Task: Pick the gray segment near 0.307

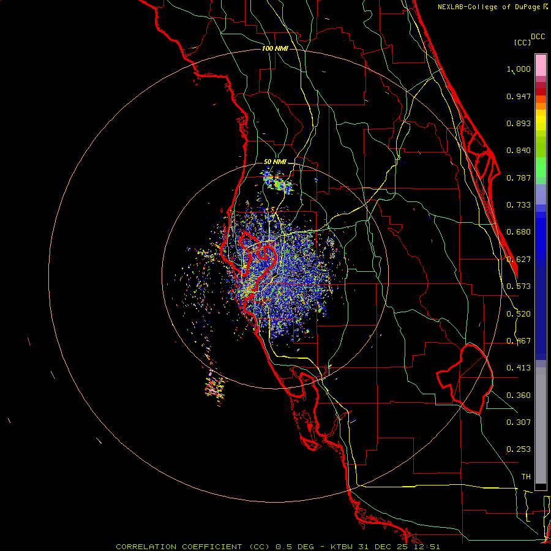Action: click(541, 425)
